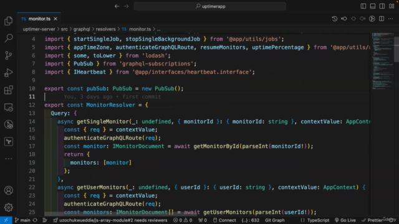The image size is (399, 224).
Task: Click the 'graphql-subscriptions' import string
Action: 156,63
